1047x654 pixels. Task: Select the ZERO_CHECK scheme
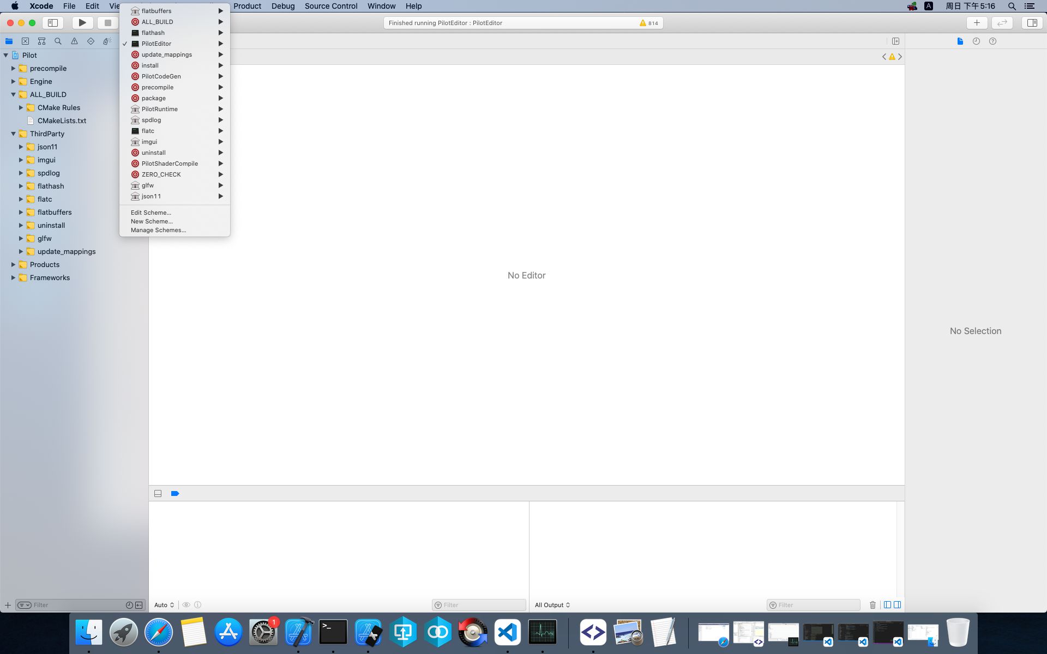[x=174, y=174]
